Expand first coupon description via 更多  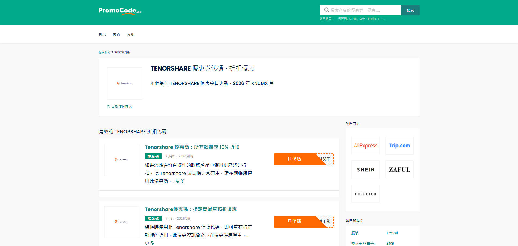(x=181, y=181)
